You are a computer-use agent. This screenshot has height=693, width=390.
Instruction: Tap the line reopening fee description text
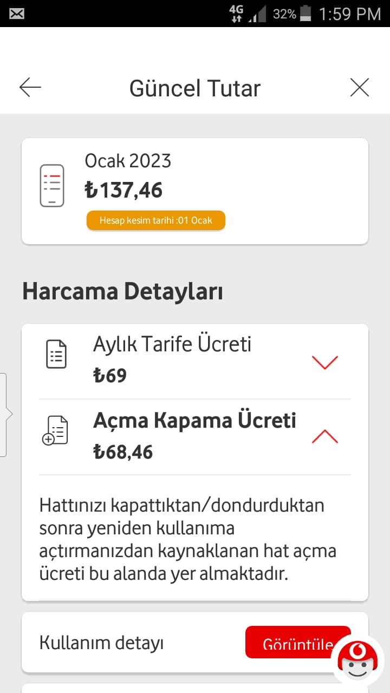click(188, 540)
